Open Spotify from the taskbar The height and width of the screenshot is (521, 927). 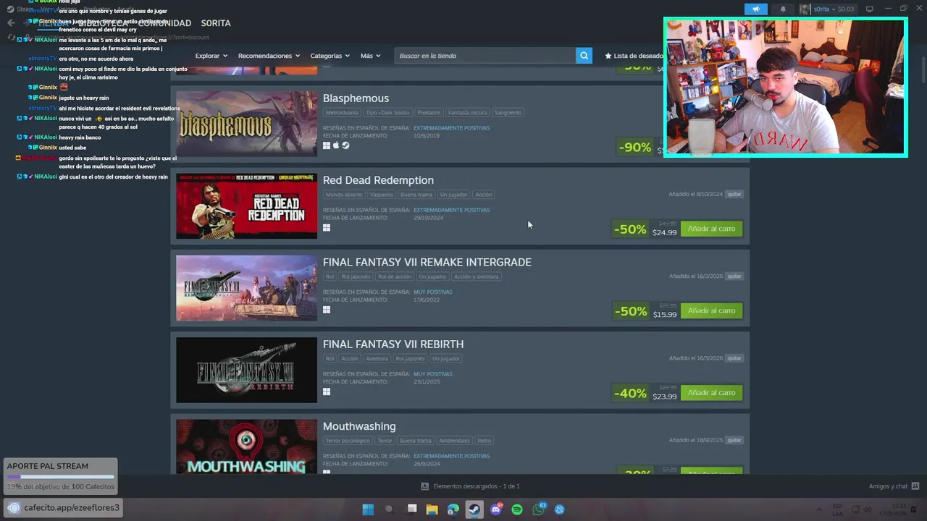(x=517, y=509)
